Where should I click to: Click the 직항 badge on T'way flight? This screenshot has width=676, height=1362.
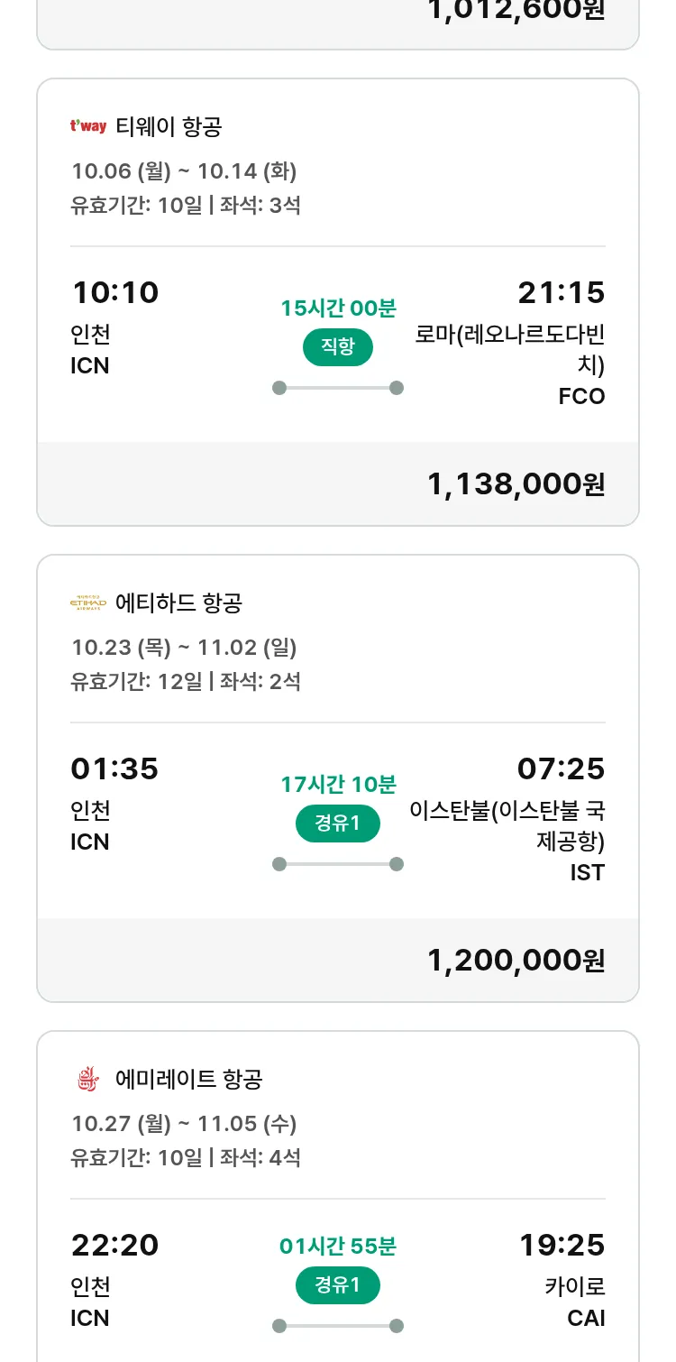coord(338,347)
